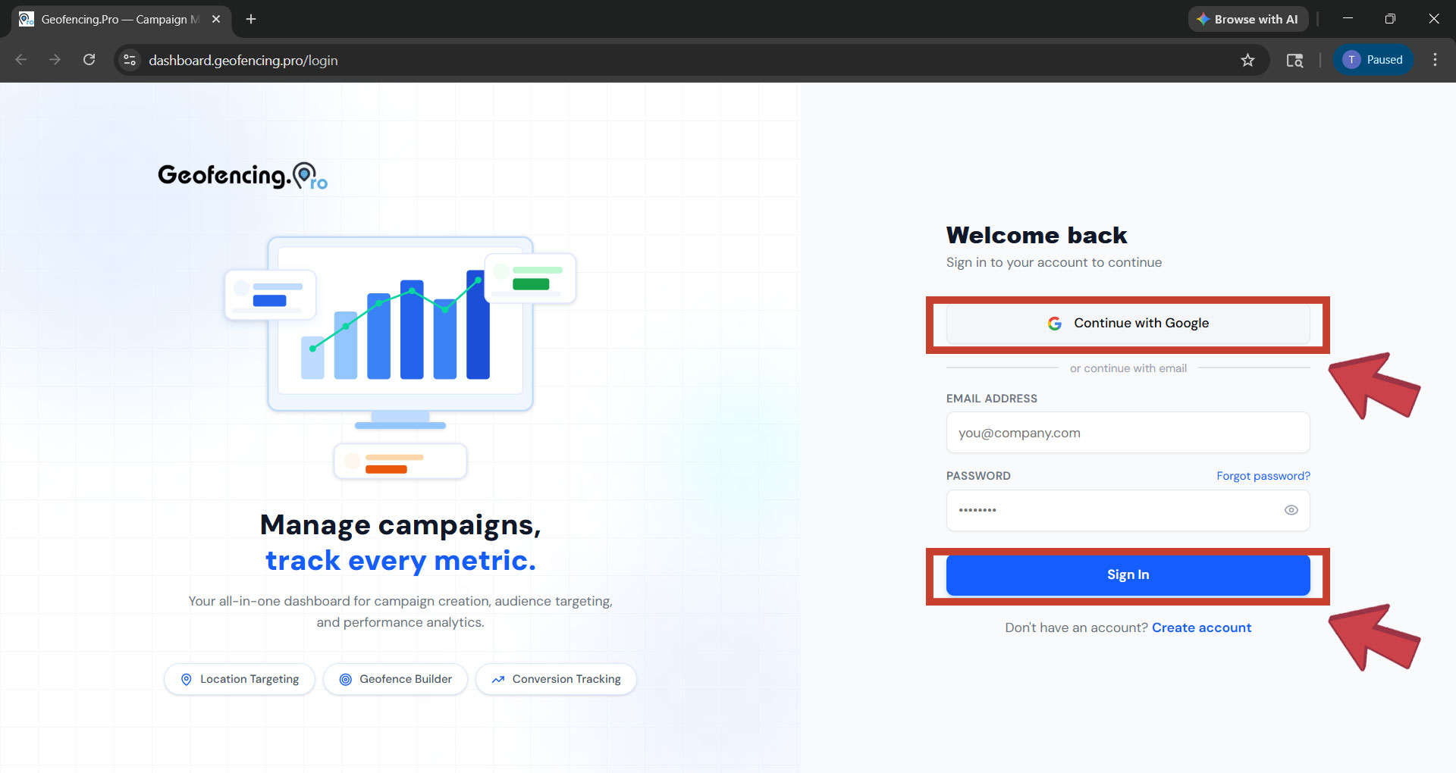Image resolution: width=1456 pixels, height=773 pixels.
Task: Launch Browse with AI
Action: click(1248, 19)
